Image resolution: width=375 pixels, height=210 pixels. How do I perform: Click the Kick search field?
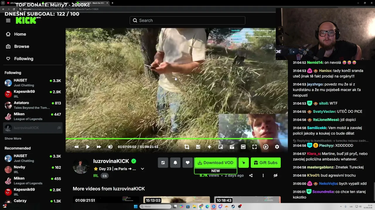(187, 20)
